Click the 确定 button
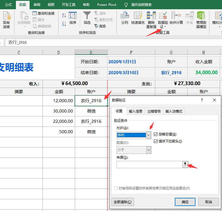Viewport: 222px width, 211px height. 185,202
